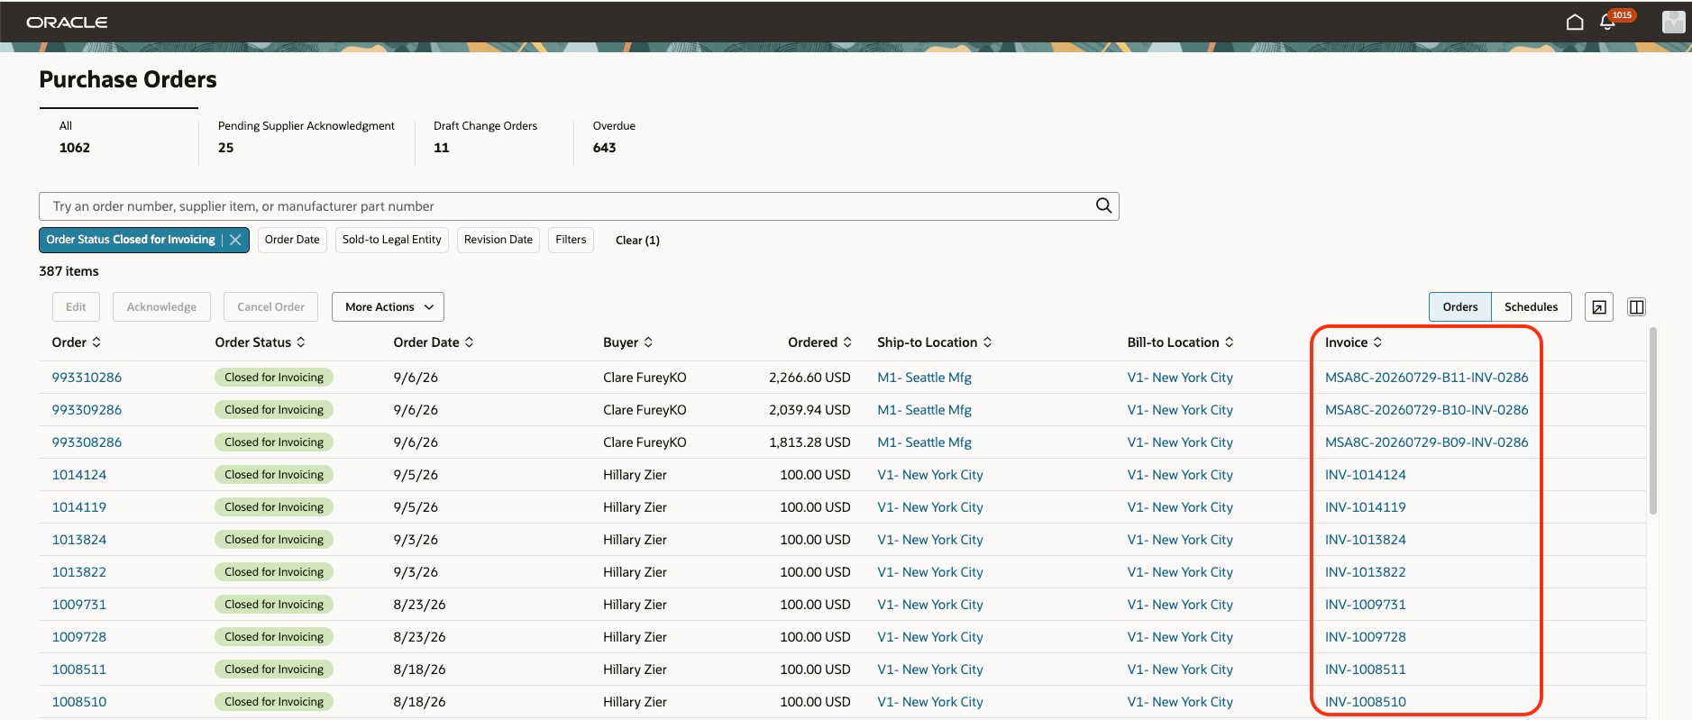Screen dimensions: 1692x720
Task: Select the All 1062 tab
Action: pos(118,137)
